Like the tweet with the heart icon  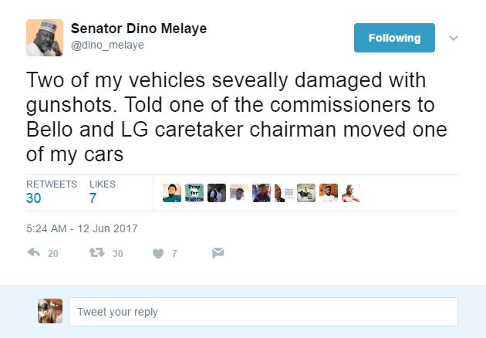[x=158, y=253]
